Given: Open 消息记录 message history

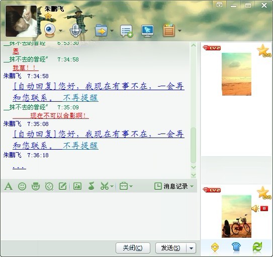Looking at the screenshot, I should click(171, 186).
